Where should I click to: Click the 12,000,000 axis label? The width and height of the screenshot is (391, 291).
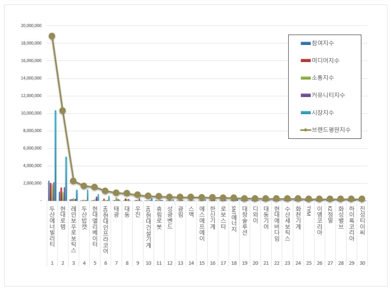coord(31,96)
